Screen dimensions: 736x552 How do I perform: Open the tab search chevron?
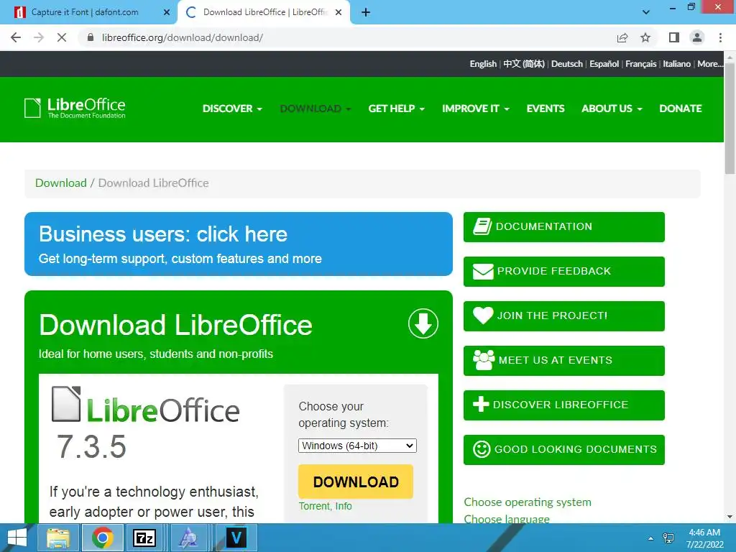(646, 12)
